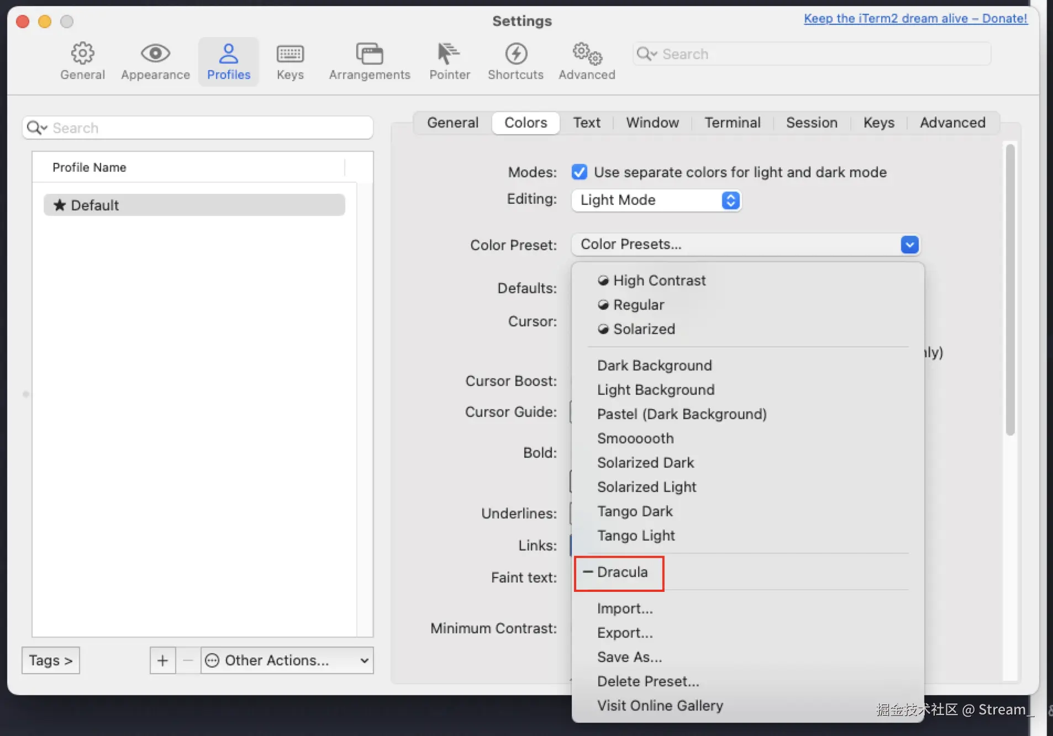Open the Other Actions dropdown
Image resolution: width=1053 pixels, height=736 pixels.
[x=287, y=660]
